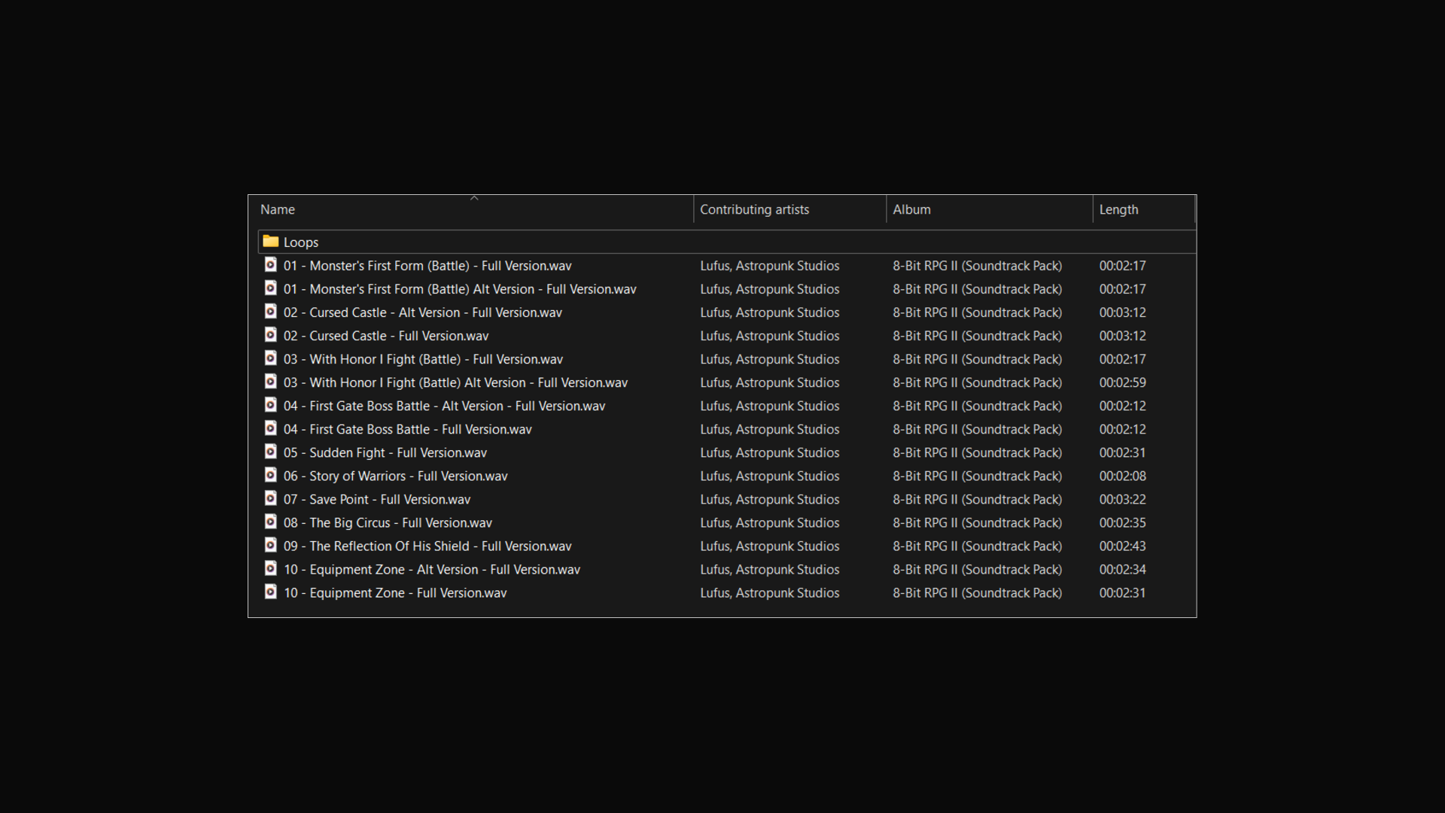Select 04 - First Gate Boss Battle - Alt Version file
Viewport: 1445px width, 813px height.
point(443,406)
